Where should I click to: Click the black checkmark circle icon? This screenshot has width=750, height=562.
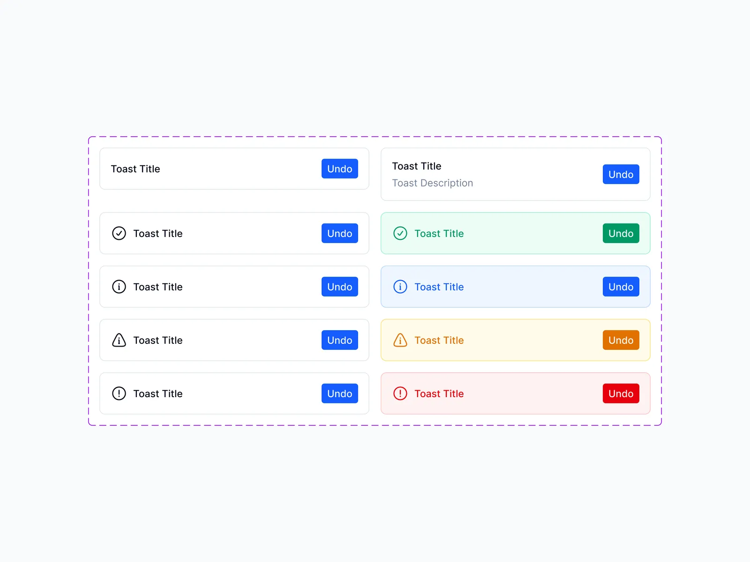click(x=119, y=233)
